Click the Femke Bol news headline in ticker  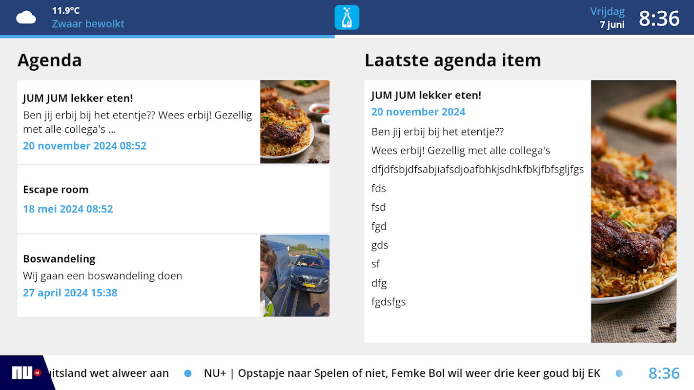[402, 373]
